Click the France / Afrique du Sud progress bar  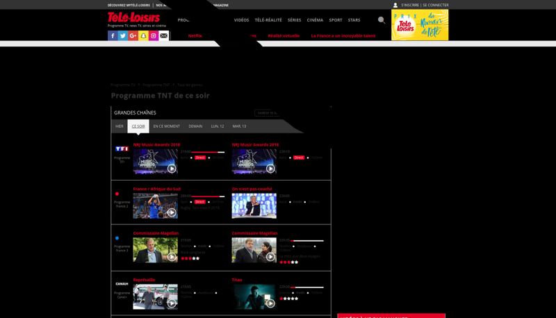[208, 196]
